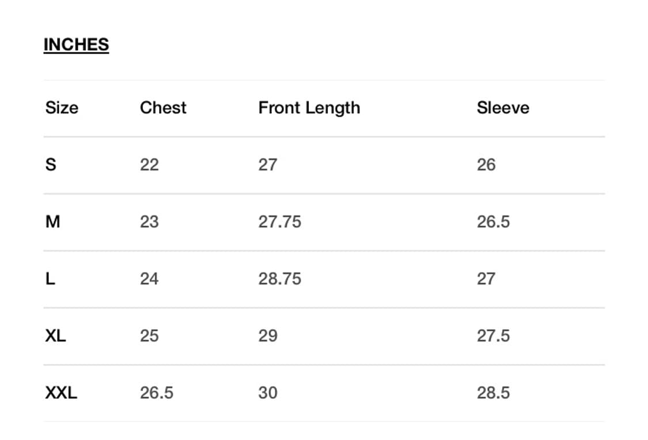Select the Chest column header
Screen dimensions: 648x440
pos(163,108)
